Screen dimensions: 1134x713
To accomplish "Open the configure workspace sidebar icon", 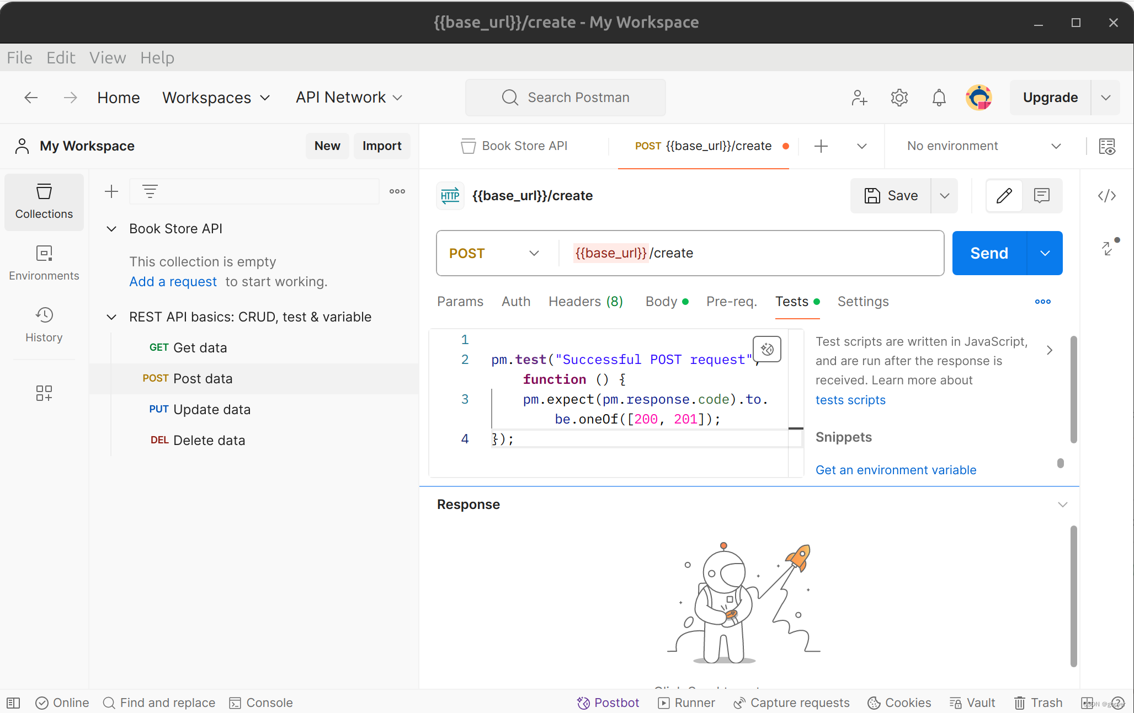I will point(44,393).
